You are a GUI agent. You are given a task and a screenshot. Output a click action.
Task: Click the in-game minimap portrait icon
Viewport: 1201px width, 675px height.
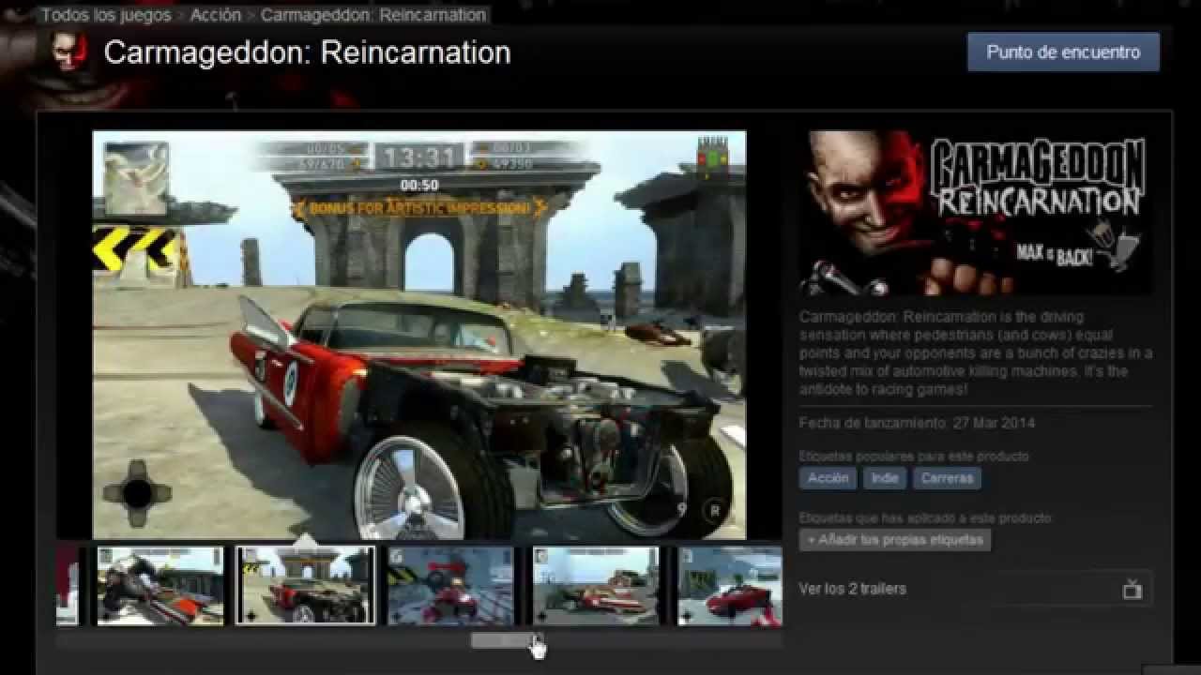tap(136, 178)
